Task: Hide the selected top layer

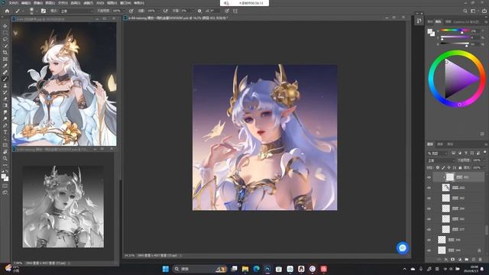Action: pos(429,177)
